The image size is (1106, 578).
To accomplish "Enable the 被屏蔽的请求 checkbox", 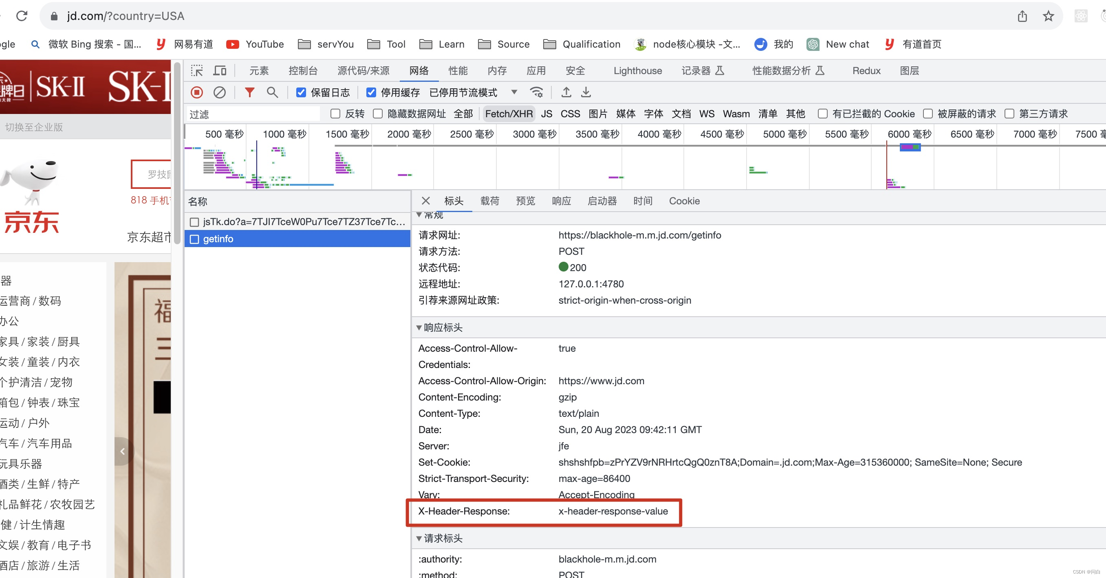I will tap(928, 114).
